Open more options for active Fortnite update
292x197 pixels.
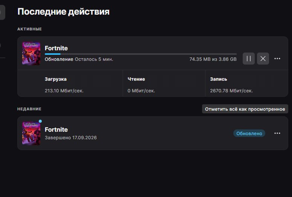coord(277,59)
